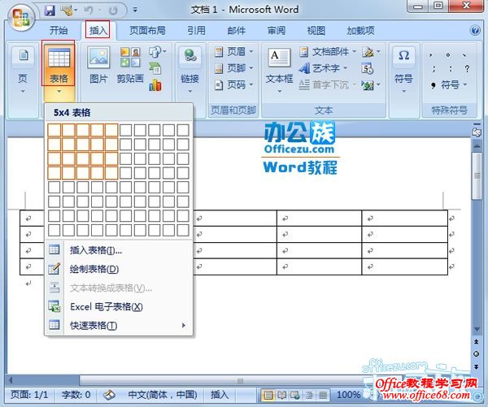Open the Ω 符号 symbol button
Viewport: 488px width, 407px height.
point(403,70)
